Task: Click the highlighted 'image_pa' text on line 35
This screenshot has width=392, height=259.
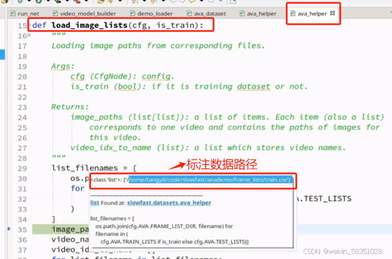Action: [x=70, y=229]
